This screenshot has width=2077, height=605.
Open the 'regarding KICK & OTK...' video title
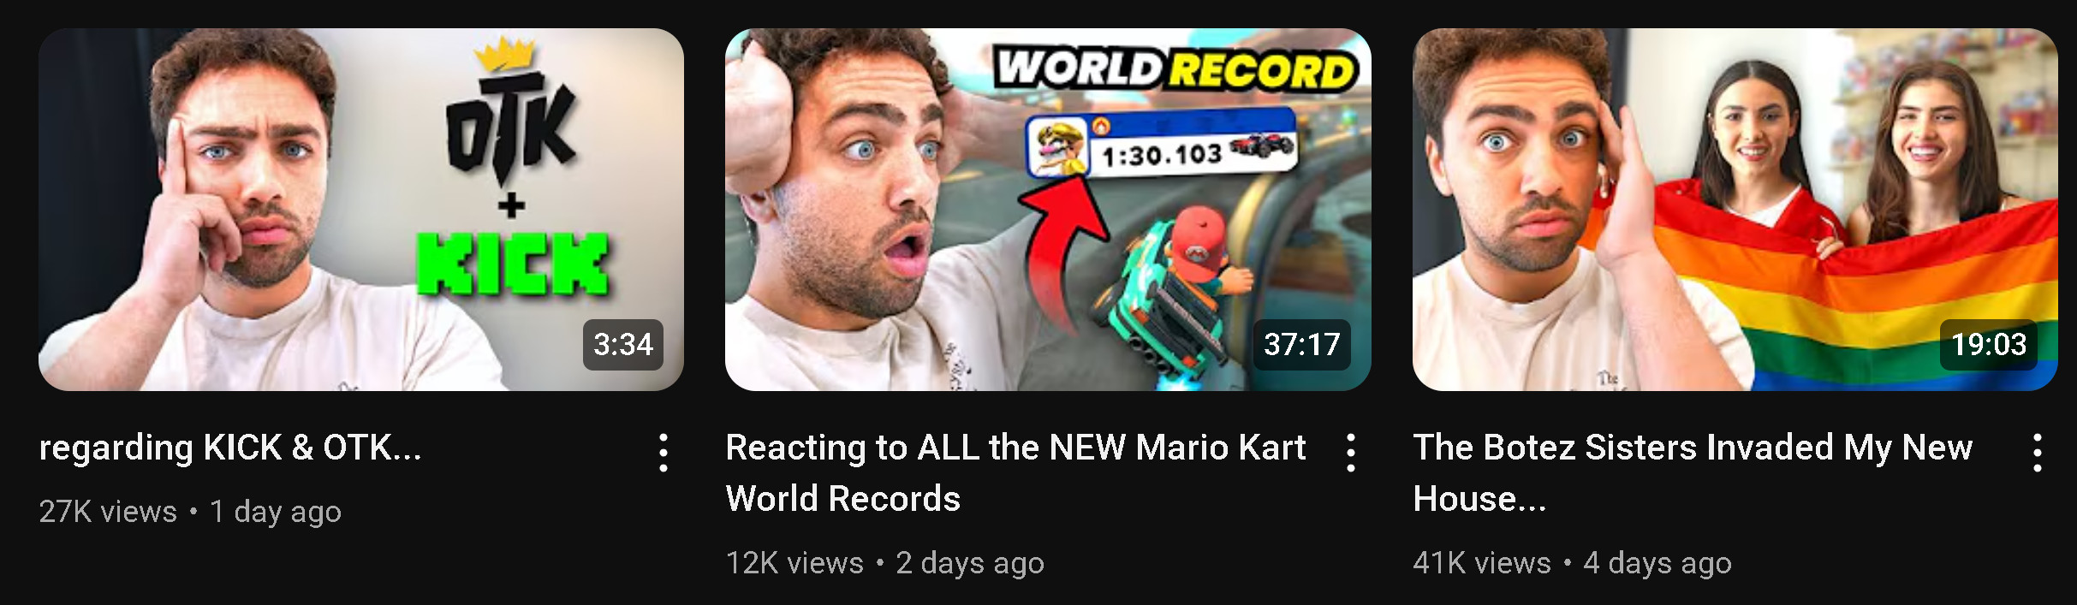click(230, 448)
